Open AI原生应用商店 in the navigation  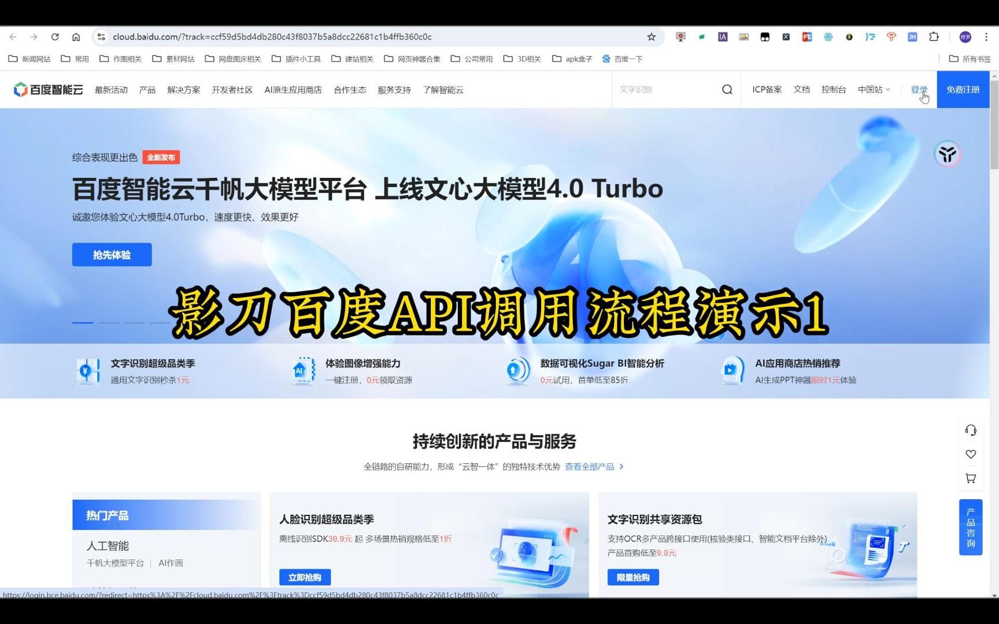(x=293, y=90)
